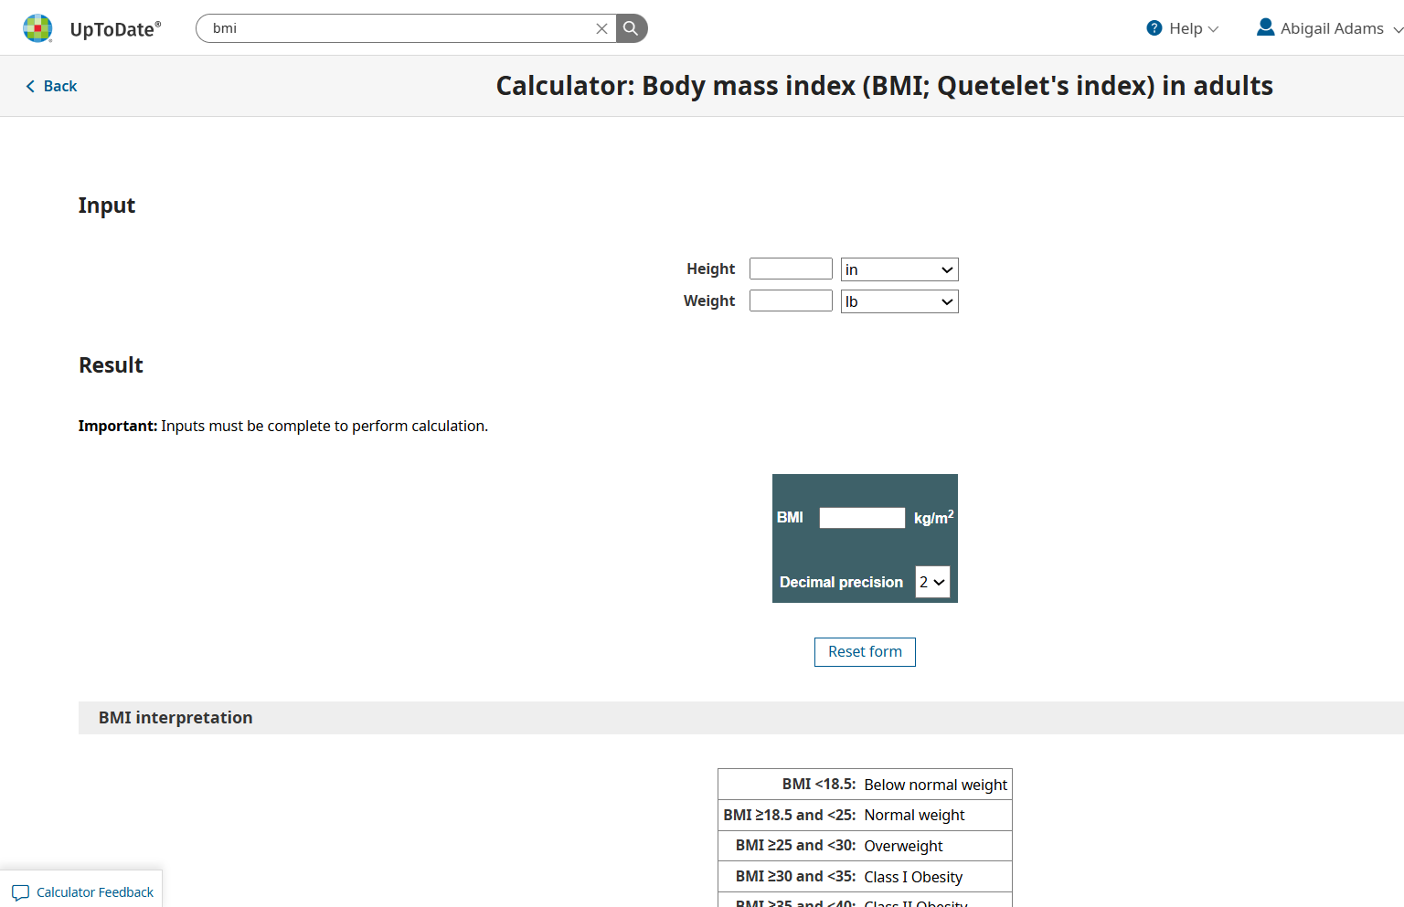Click the Calculator Feedback speech bubble icon

click(x=20, y=892)
